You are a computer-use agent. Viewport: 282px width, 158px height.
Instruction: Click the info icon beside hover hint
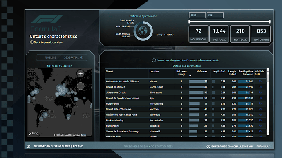click(154, 60)
